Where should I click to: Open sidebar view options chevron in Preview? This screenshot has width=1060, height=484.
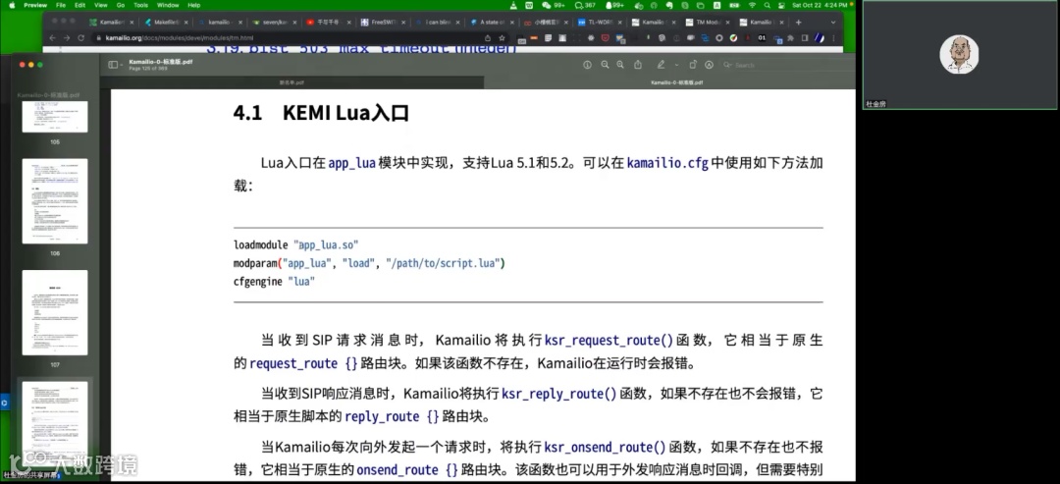pos(121,65)
